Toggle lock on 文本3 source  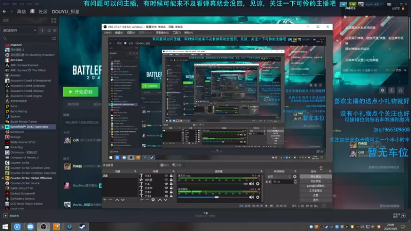[x=171, y=191]
